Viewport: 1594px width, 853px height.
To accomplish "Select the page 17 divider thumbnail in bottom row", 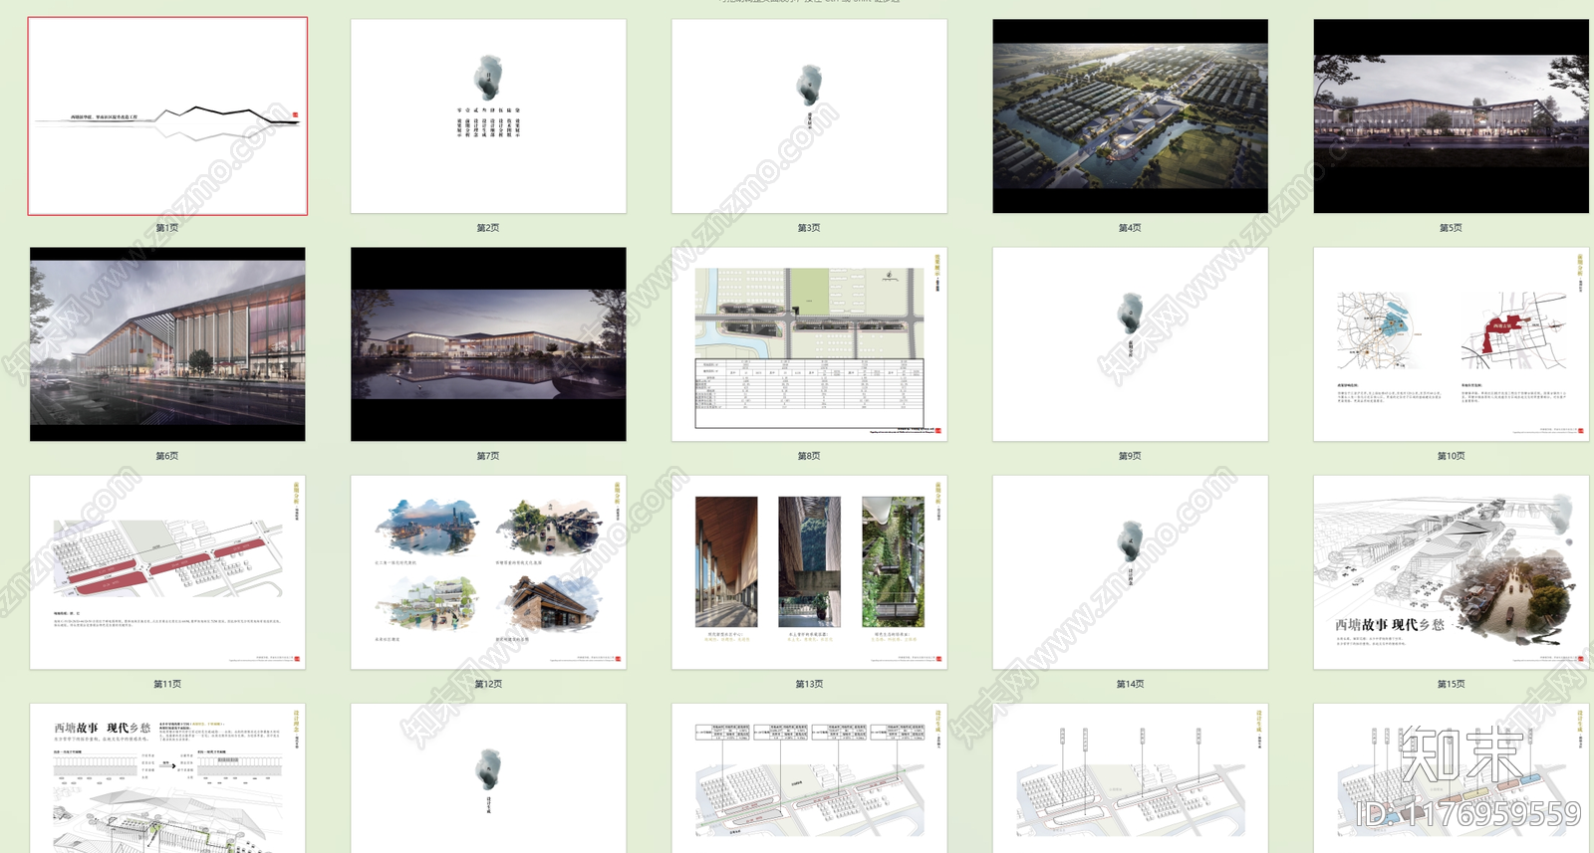I will pos(488,778).
